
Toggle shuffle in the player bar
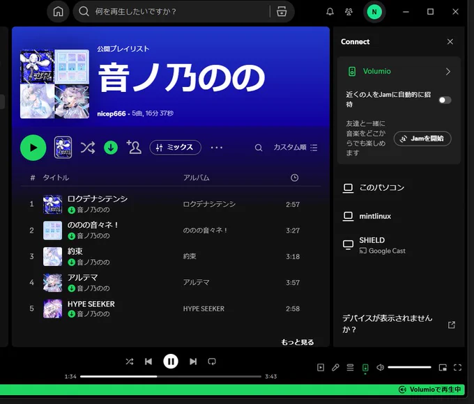(130, 362)
